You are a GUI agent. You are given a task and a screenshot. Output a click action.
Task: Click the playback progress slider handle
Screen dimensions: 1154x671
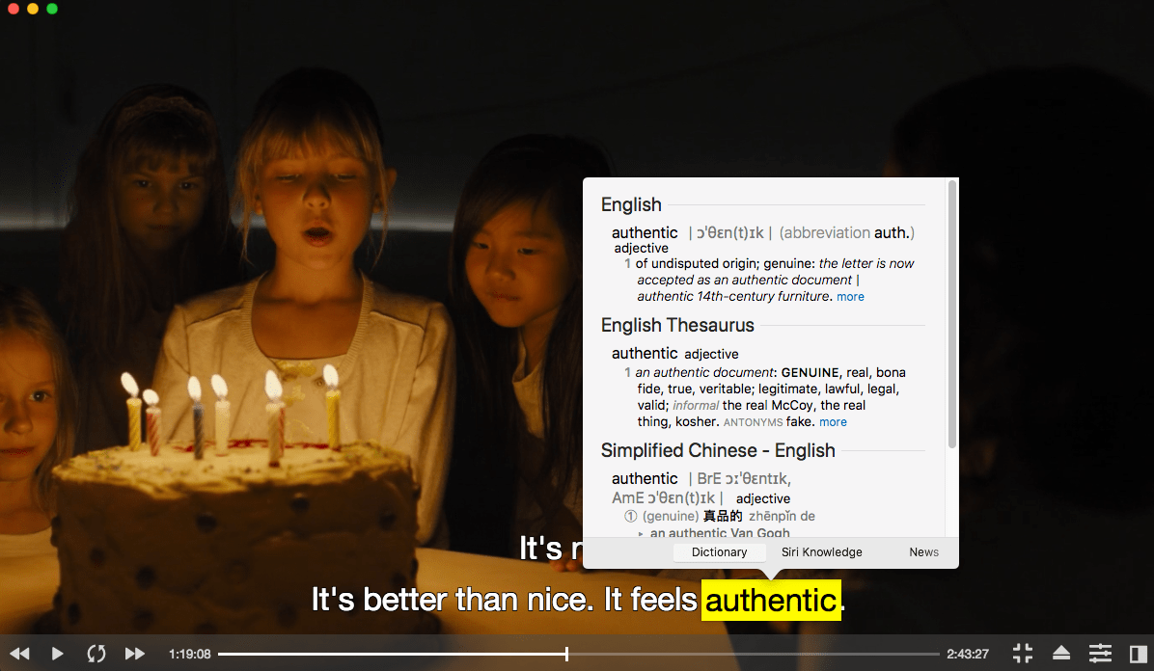coord(566,654)
